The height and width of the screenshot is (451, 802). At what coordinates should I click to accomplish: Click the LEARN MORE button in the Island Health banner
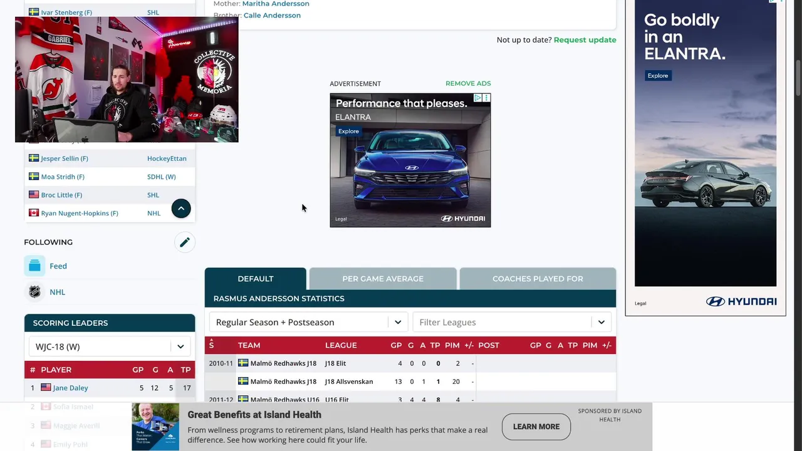point(536,427)
